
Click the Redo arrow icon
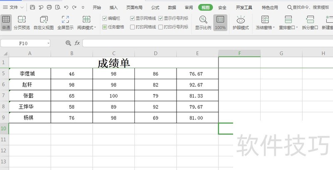coord(74,7)
